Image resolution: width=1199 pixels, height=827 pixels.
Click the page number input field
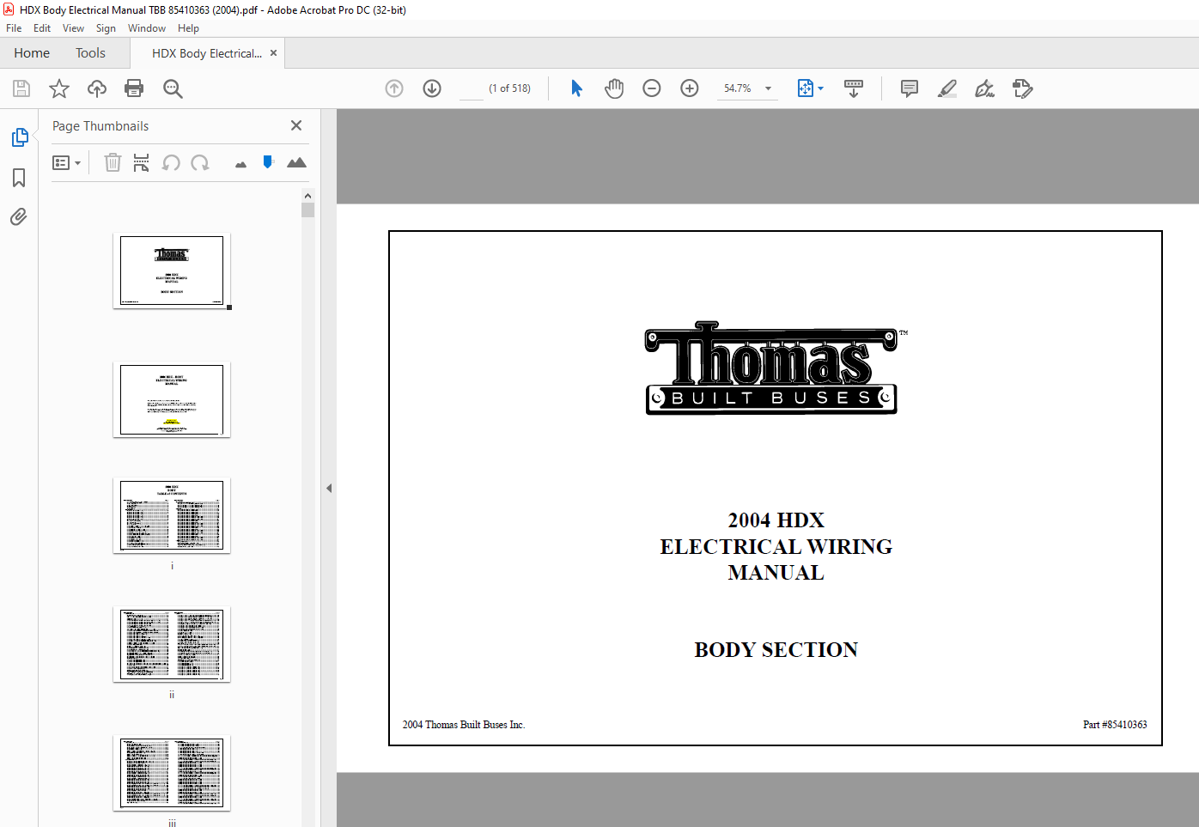(x=472, y=88)
